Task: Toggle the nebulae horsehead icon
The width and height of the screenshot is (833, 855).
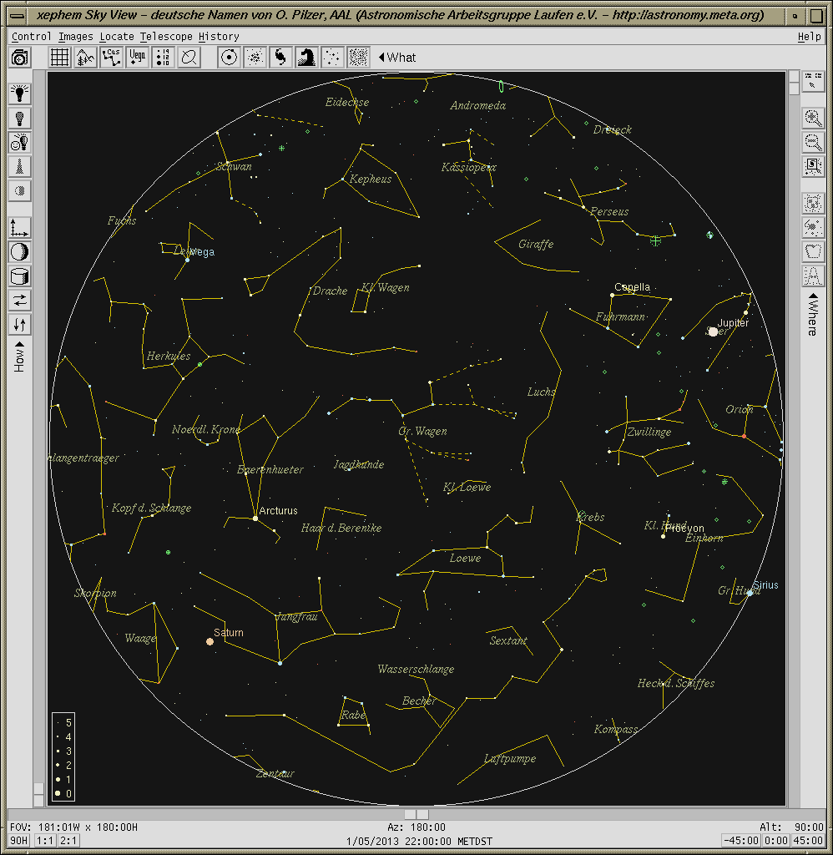Action: (x=306, y=58)
